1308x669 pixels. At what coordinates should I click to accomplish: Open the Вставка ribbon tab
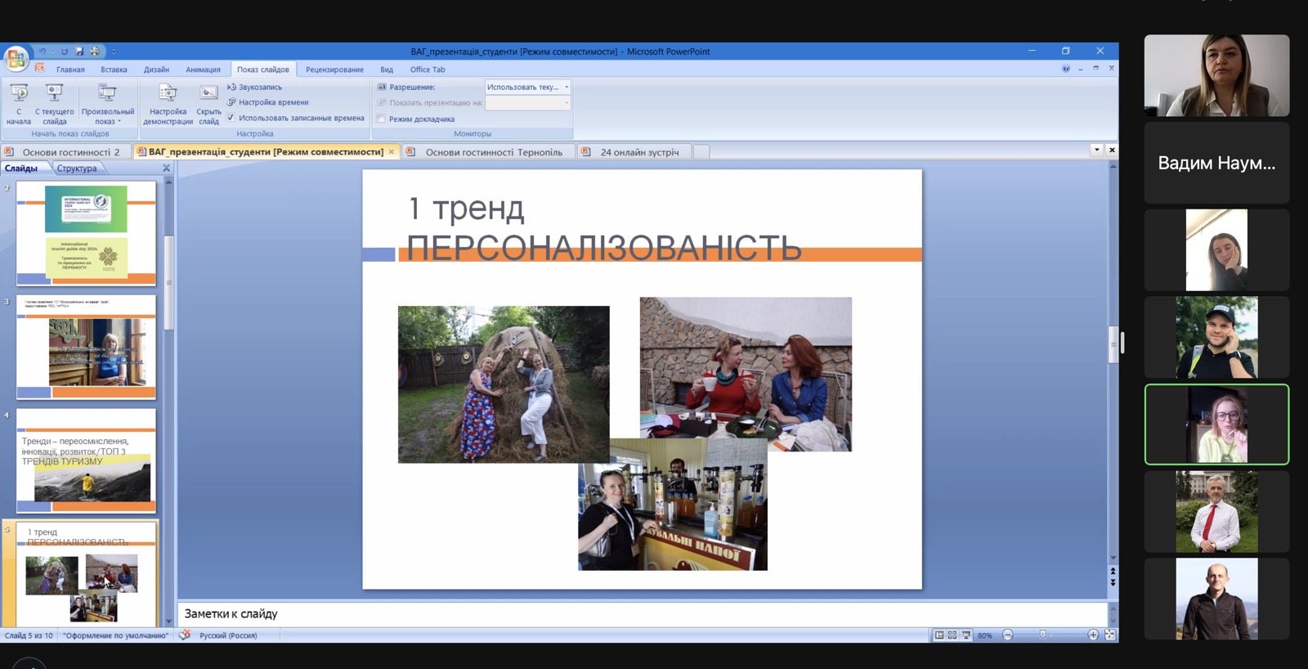[114, 70]
